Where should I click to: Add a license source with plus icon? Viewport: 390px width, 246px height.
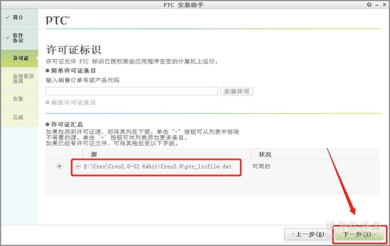click(60, 166)
